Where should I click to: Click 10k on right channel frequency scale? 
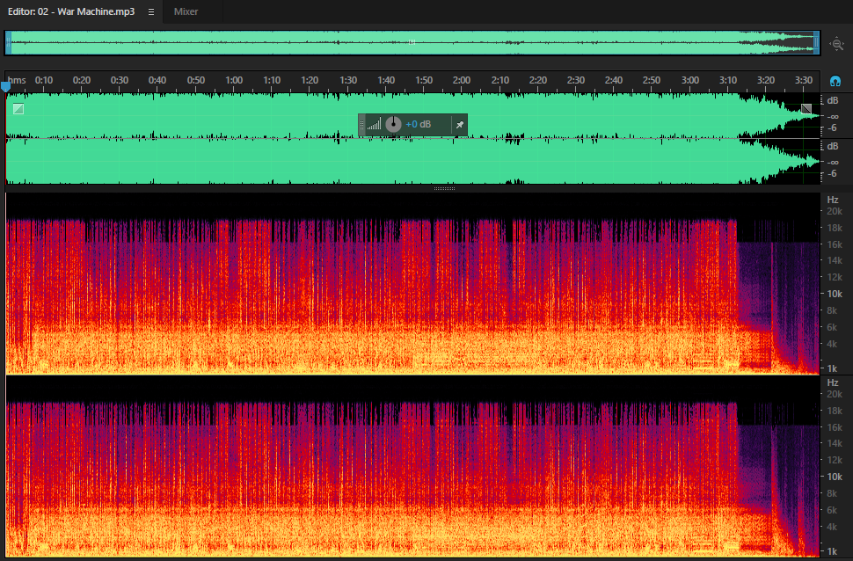[x=835, y=477]
